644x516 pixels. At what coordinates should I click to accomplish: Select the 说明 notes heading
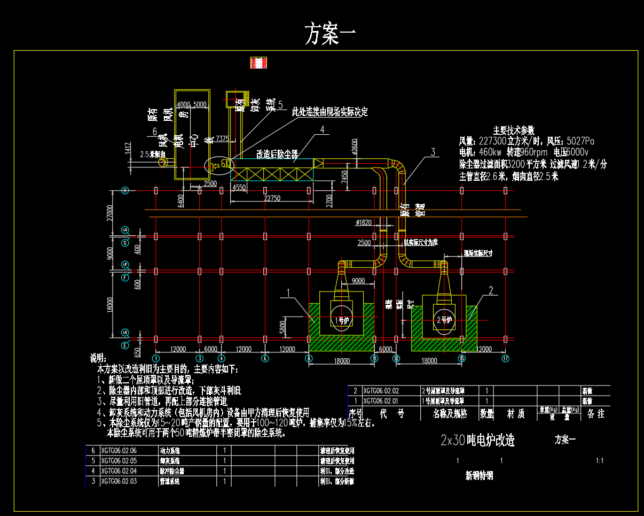[99, 358]
